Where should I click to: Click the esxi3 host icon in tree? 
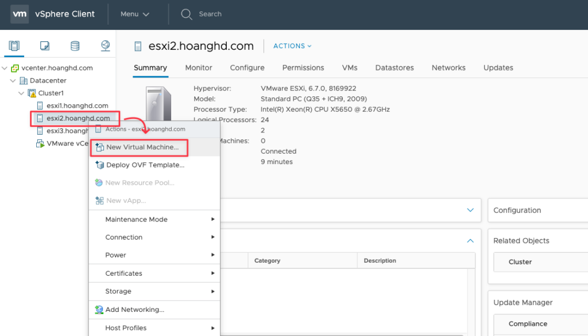coord(40,131)
